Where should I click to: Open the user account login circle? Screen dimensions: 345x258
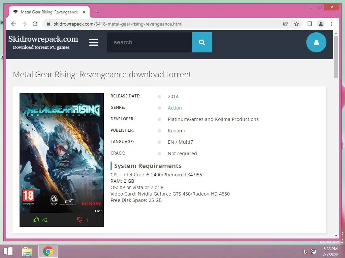point(316,42)
